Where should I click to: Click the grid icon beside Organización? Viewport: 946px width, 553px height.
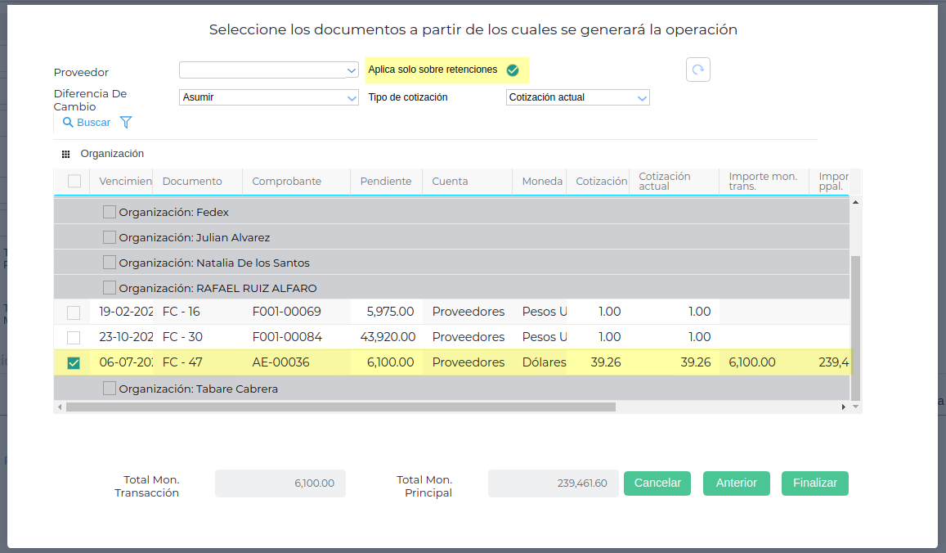[x=66, y=154]
